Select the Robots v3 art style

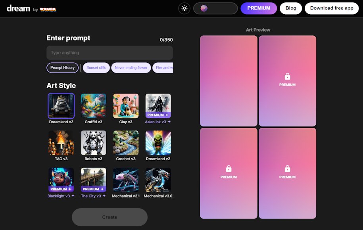[94, 143]
